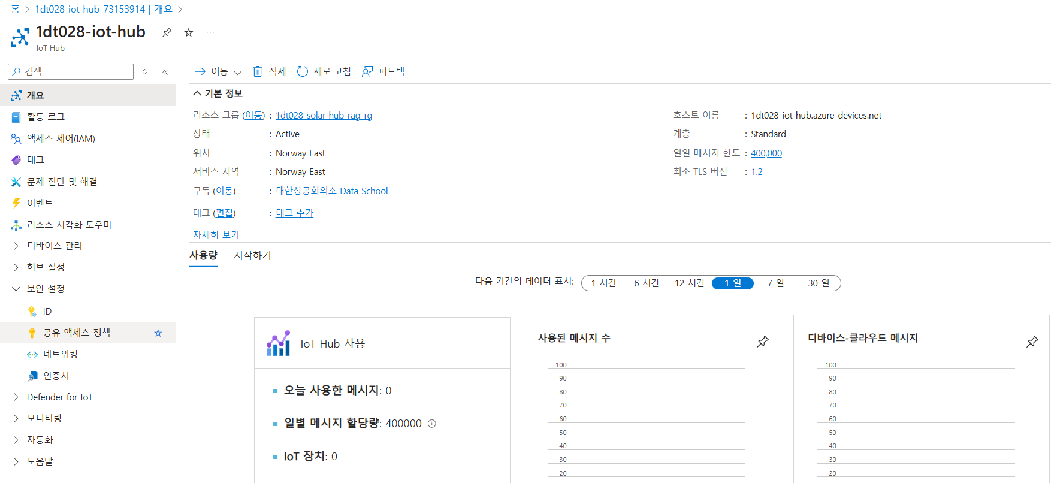Screen dimensions: 1051x483
Task: Collapse the sidebar menu with double chevron
Action: (x=165, y=72)
